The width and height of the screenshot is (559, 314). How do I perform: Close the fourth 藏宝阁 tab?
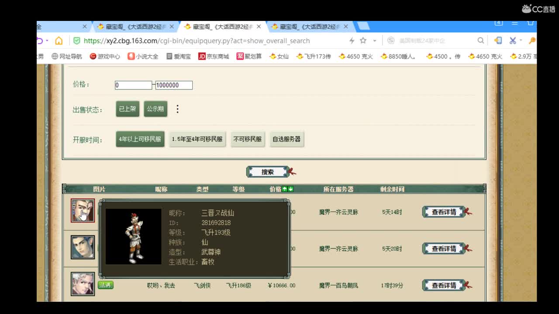click(346, 27)
